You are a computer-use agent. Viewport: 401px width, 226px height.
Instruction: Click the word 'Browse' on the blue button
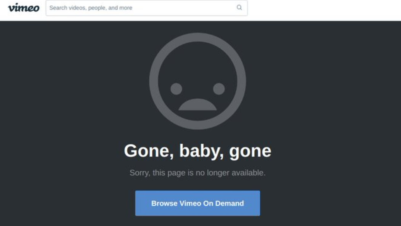(x=164, y=203)
